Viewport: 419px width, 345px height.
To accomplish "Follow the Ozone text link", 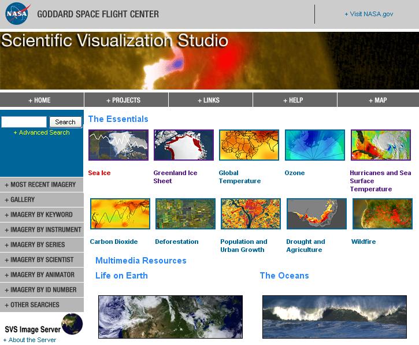I will click(x=295, y=173).
